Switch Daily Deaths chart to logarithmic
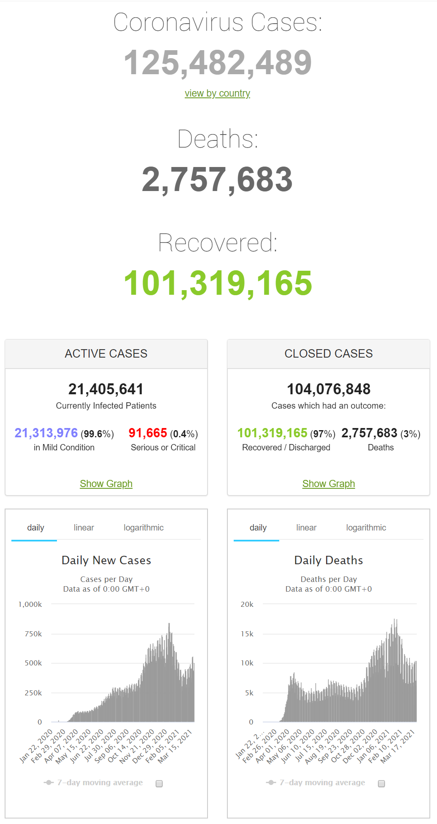 pyautogui.click(x=366, y=528)
